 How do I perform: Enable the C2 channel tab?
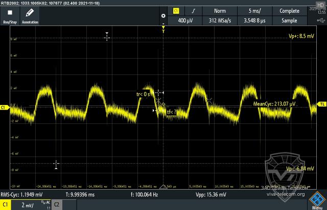(57, 204)
